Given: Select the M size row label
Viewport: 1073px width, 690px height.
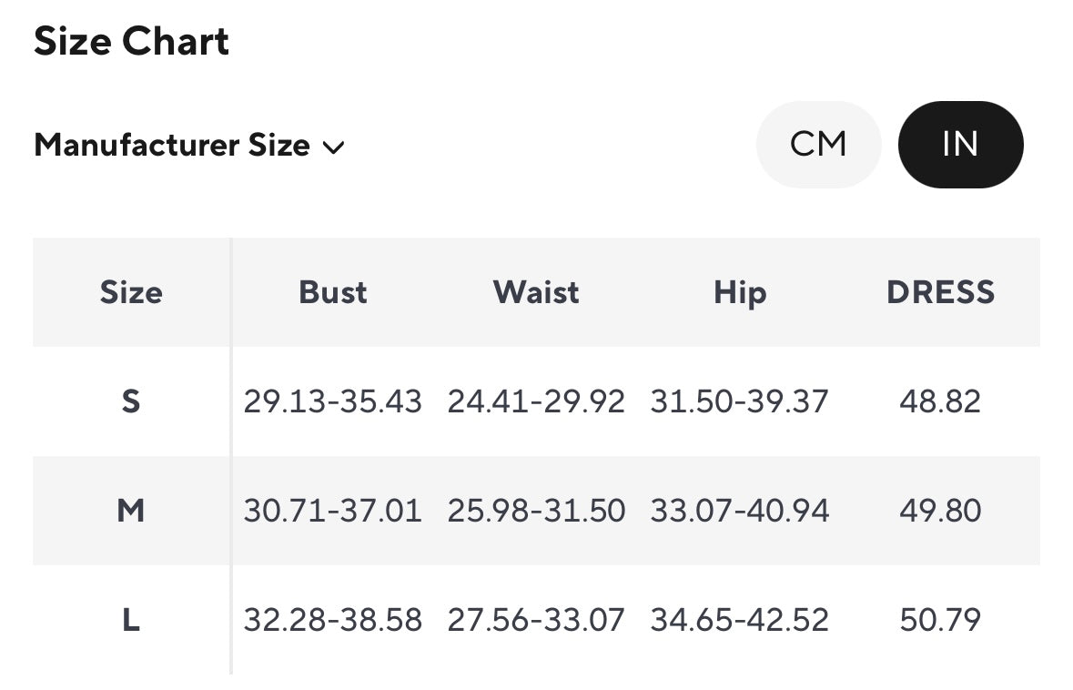Looking at the screenshot, I should [131, 511].
